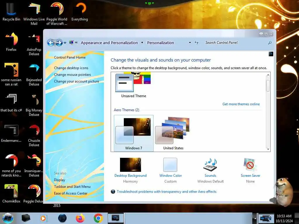This screenshot has height=224, width=299.
Task: Open Display under See also
Action: [60, 180]
